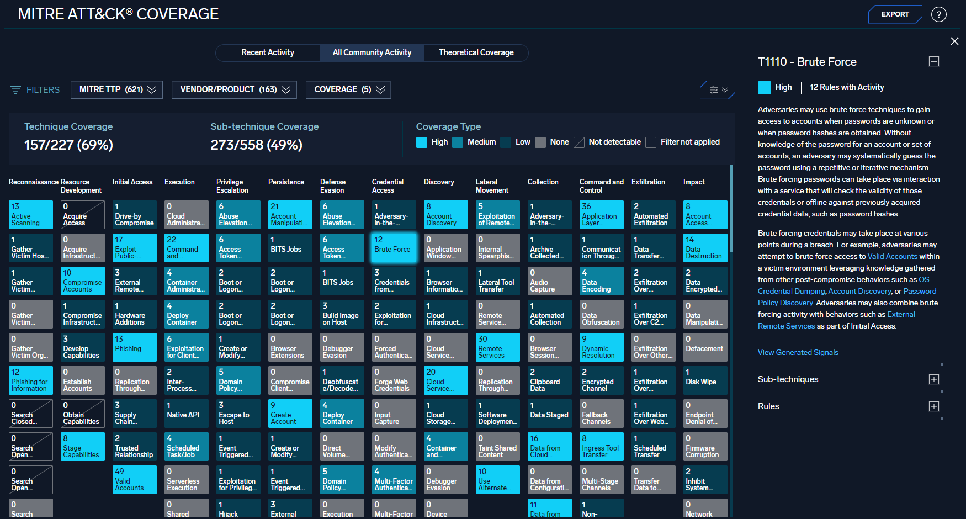
Task: Expand the Rules section
Action: (x=933, y=406)
